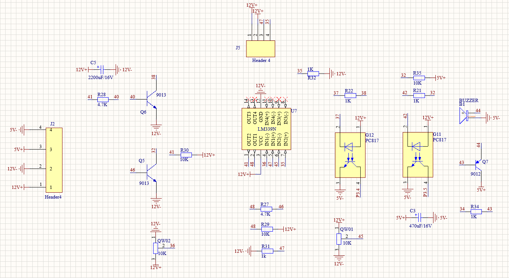Select resistor R22 body
This screenshot has width=509, height=278.
(350, 95)
